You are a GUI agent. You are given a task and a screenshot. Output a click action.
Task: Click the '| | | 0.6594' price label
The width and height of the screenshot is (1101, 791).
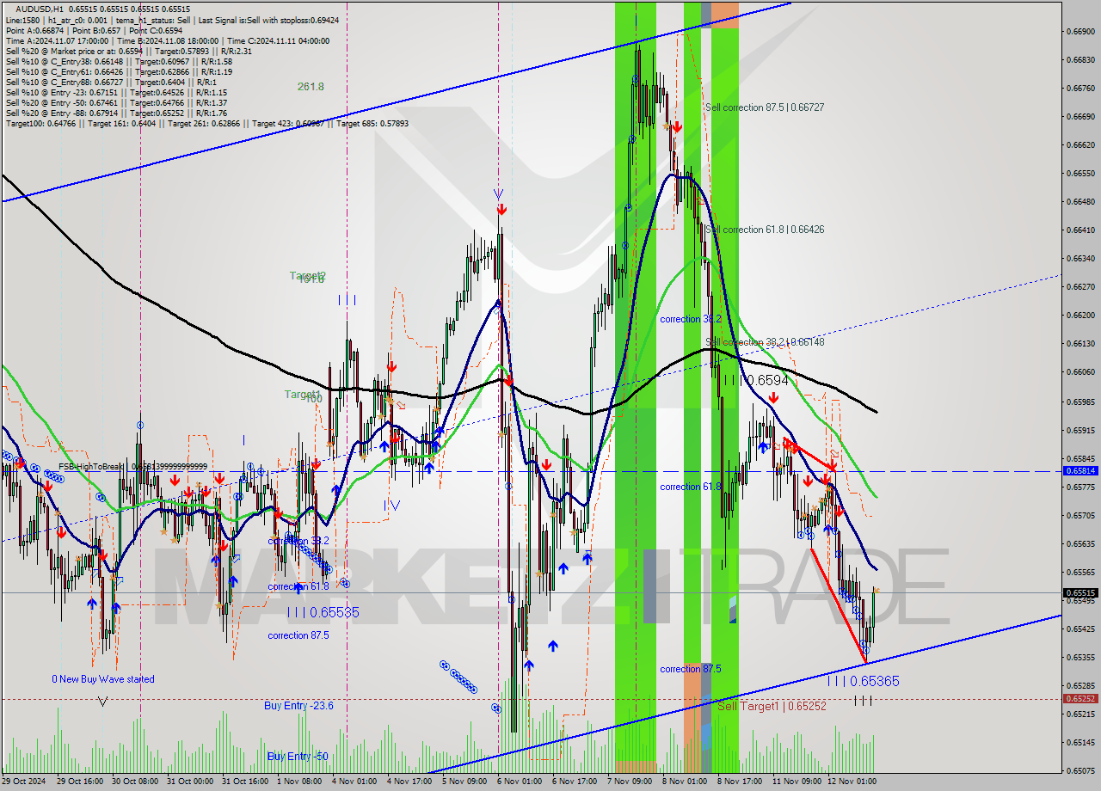click(x=755, y=380)
